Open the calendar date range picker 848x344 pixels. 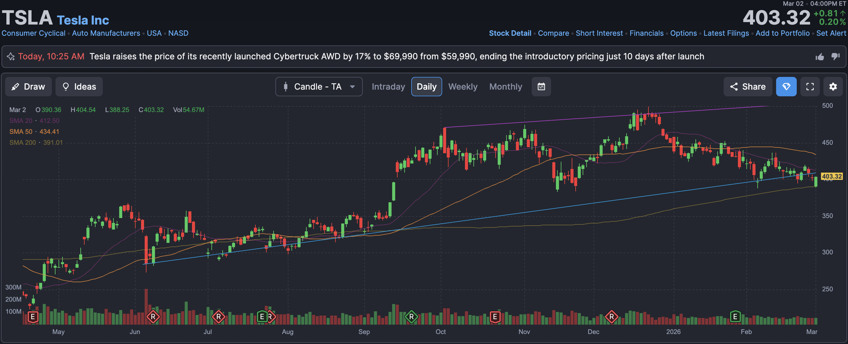coord(541,87)
